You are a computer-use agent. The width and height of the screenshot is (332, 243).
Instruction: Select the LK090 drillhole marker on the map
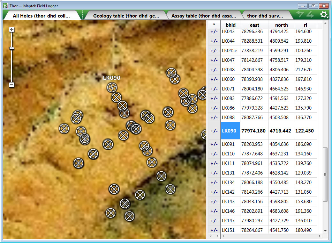[112, 87]
